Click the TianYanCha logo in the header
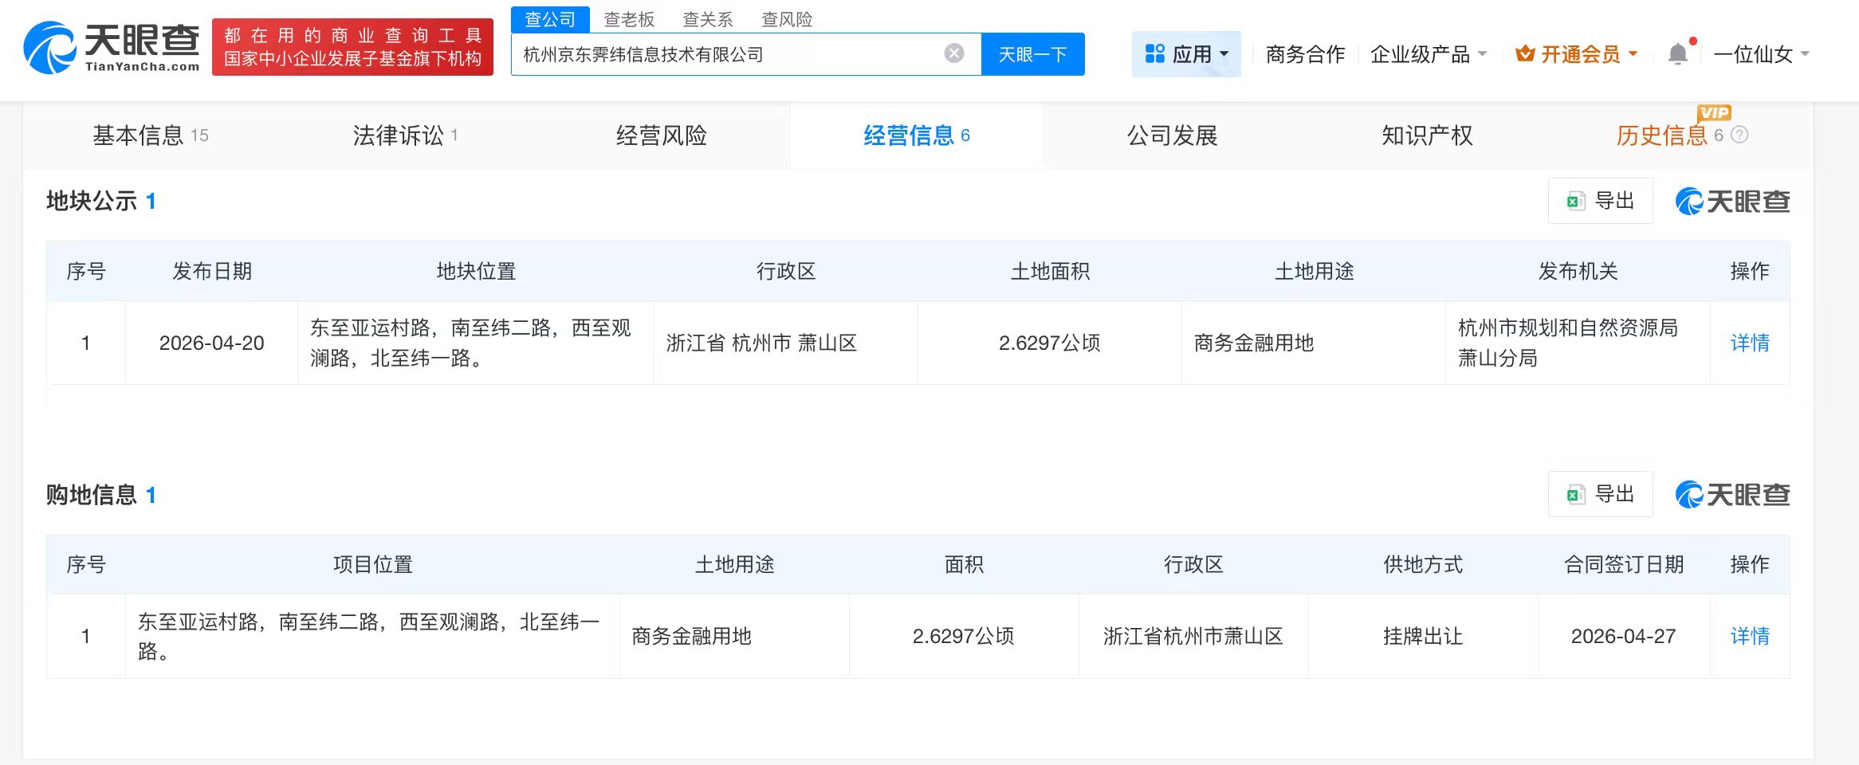The width and height of the screenshot is (1859, 765). (112, 48)
